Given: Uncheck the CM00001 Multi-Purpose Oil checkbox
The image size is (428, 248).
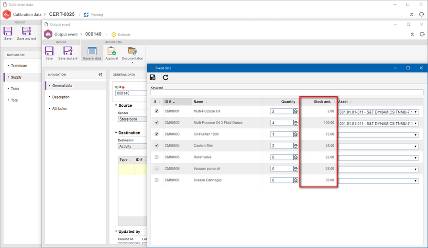Looking at the screenshot, I should tap(156, 111).
